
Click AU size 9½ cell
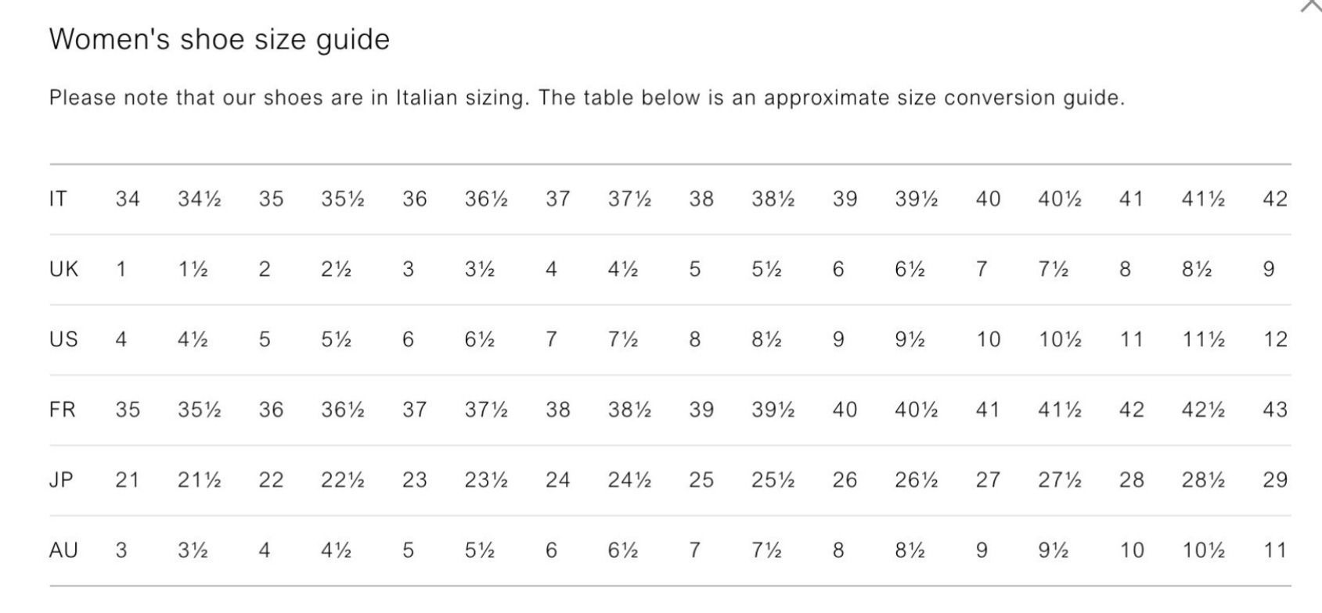click(1054, 550)
